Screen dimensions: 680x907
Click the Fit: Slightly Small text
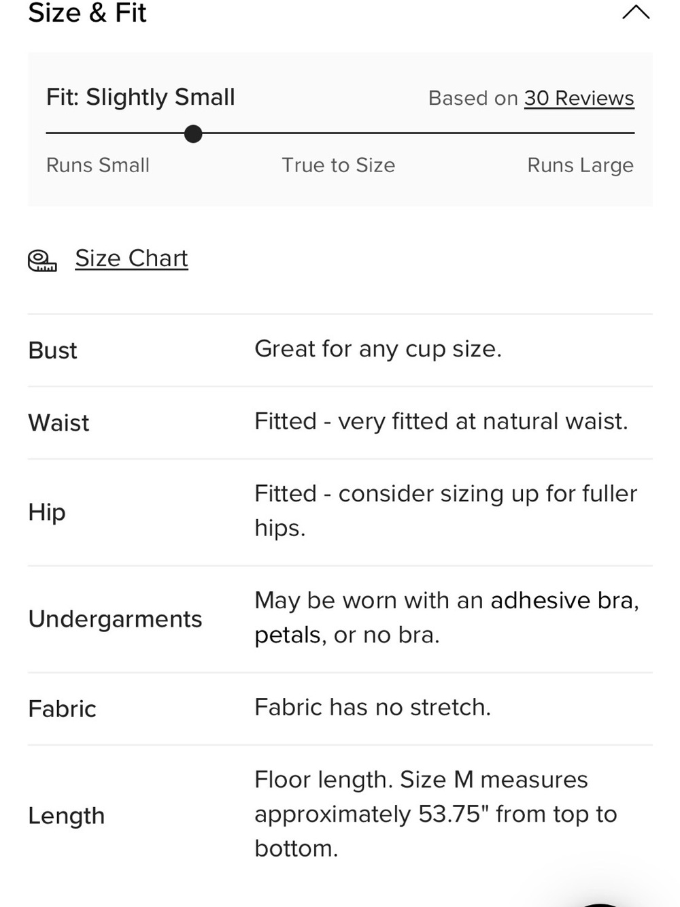click(x=141, y=97)
